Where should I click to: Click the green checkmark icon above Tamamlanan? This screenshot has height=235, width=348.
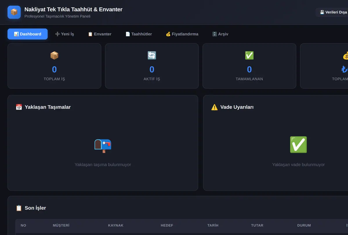point(249,55)
